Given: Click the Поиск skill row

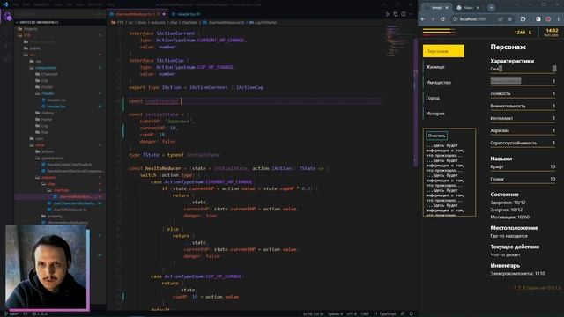Looking at the screenshot, I should coord(523,179).
